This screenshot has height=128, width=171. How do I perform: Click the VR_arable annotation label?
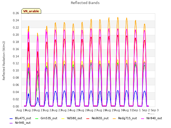pos(31,11)
